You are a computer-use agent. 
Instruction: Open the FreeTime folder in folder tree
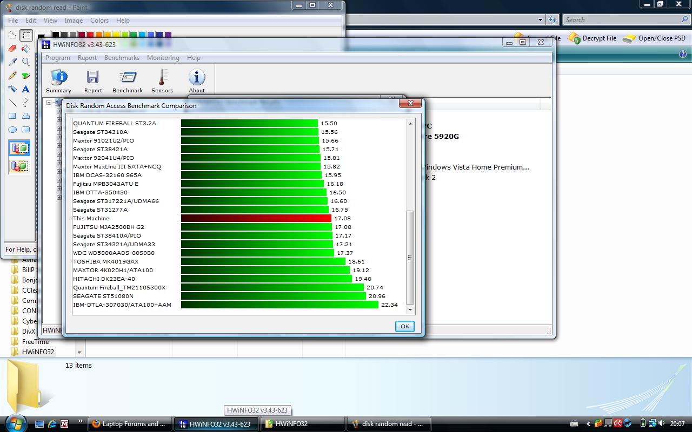(x=30, y=341)
